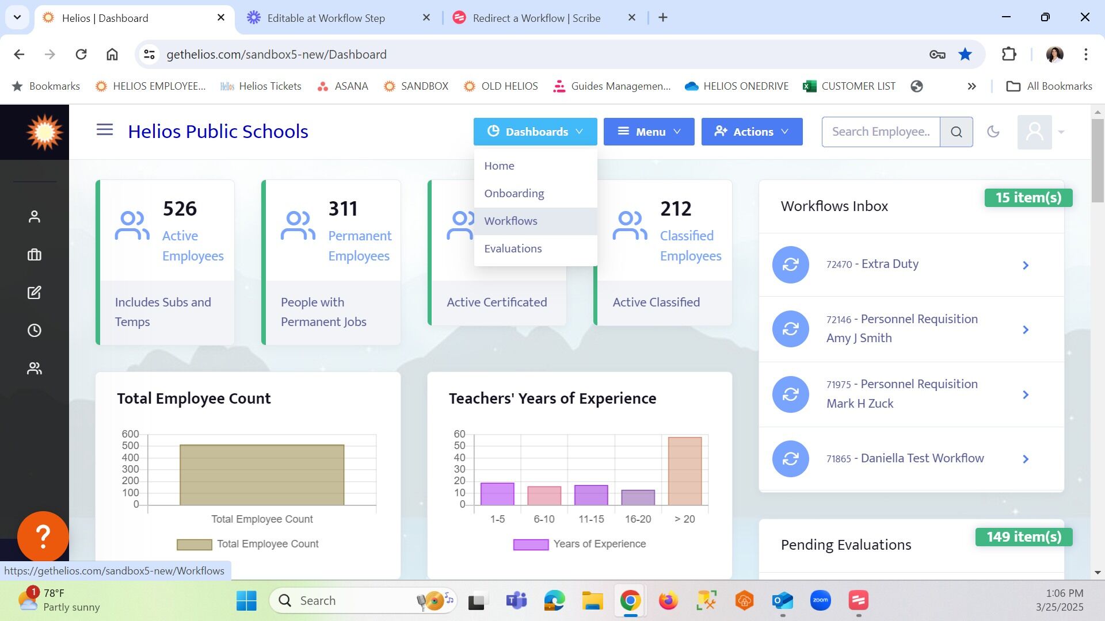Expand the Actions dropdown
The image size is (1105, 621).
(x=752, y=132)
